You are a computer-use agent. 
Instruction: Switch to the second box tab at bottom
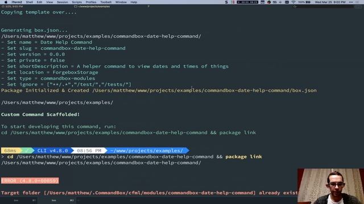click(57, 200)
